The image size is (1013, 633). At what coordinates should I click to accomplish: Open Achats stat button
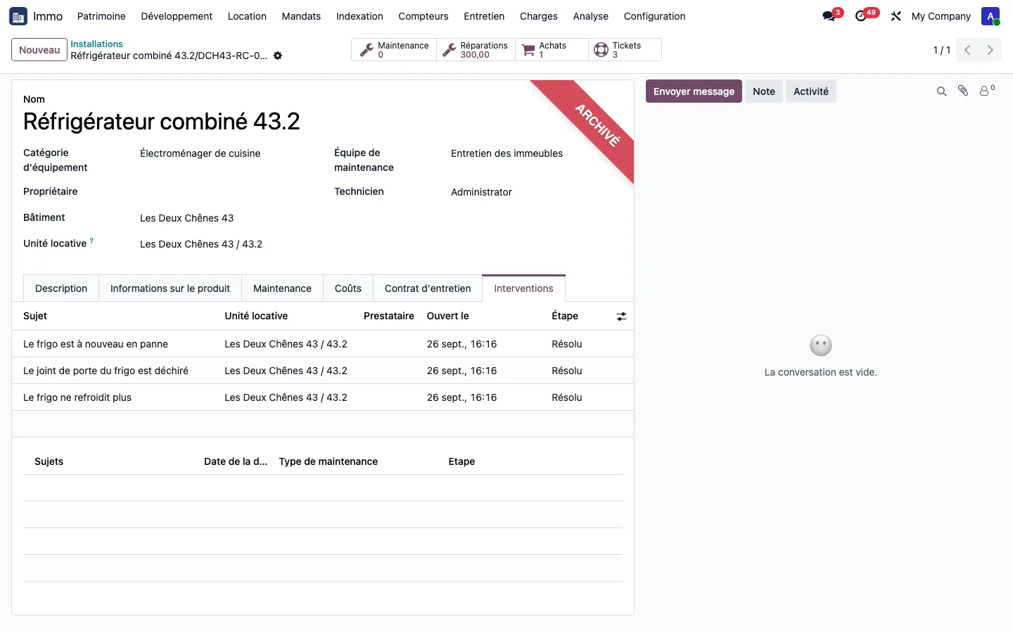pyautogui.click(x=552, y=50)
